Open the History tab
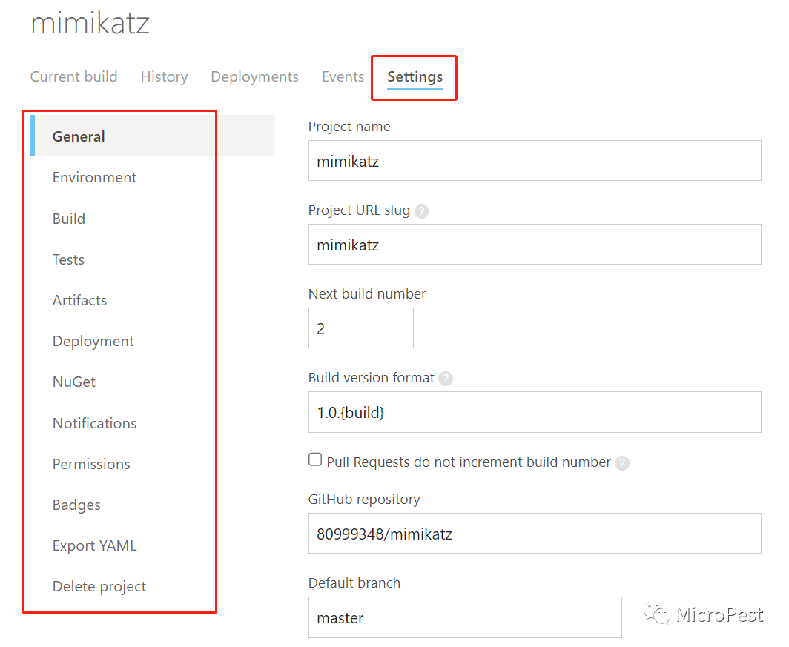789x647 pixels. pyautogui.click(x=164, y=77)
